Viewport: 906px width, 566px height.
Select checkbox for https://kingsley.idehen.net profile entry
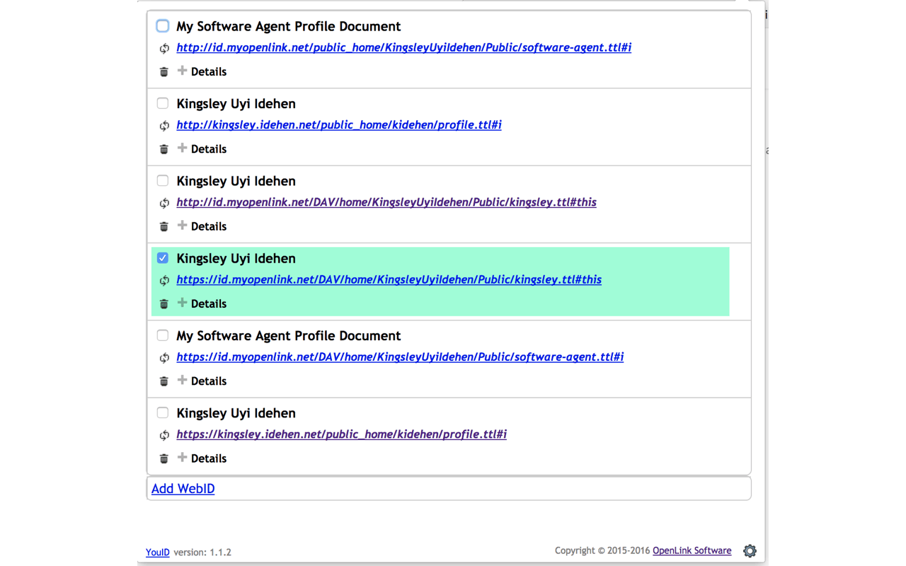(163, 412)
